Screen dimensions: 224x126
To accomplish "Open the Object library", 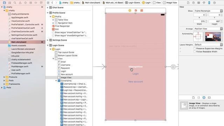I will pyautogui.click(x=204, y=98).
